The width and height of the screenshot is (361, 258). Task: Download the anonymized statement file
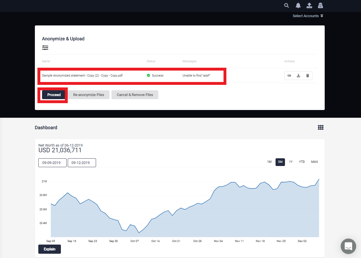pyautogui.click(x=298, y=76)
